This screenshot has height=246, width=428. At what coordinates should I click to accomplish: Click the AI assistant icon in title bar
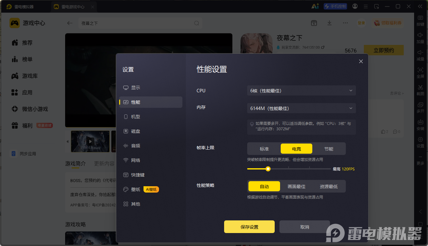(x=315, y=6)
